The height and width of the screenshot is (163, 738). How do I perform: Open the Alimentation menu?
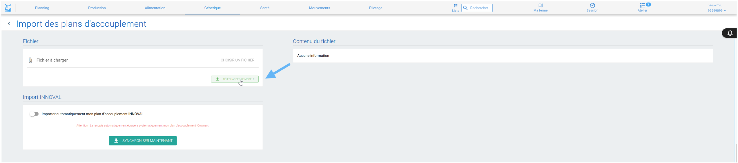point(155,8)
